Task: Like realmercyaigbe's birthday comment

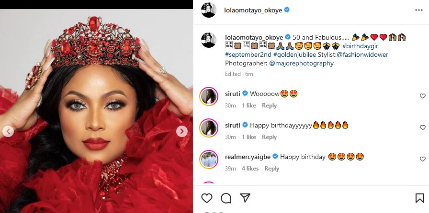Action: 422,159
